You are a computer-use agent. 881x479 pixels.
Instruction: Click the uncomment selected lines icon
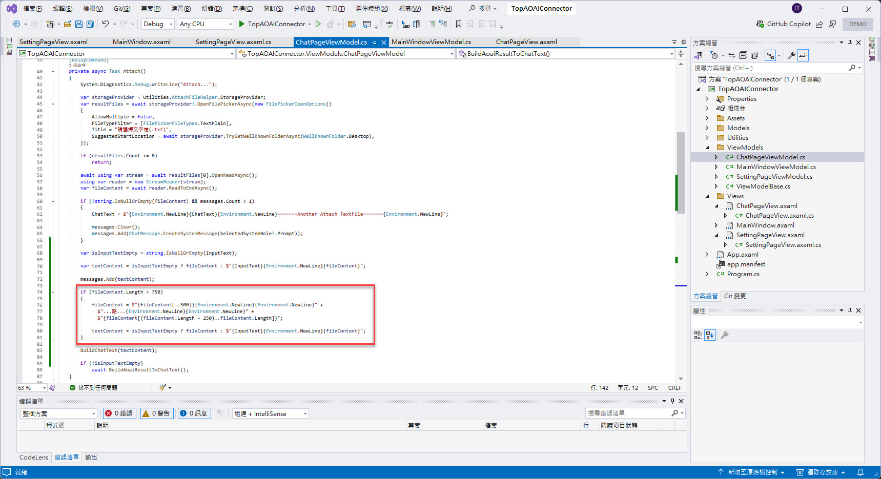(x=443, y=24)
